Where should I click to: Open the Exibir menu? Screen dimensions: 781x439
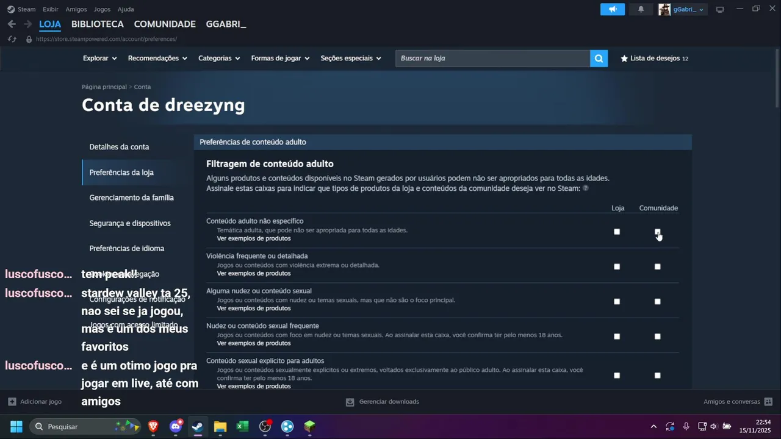point(51,9)
